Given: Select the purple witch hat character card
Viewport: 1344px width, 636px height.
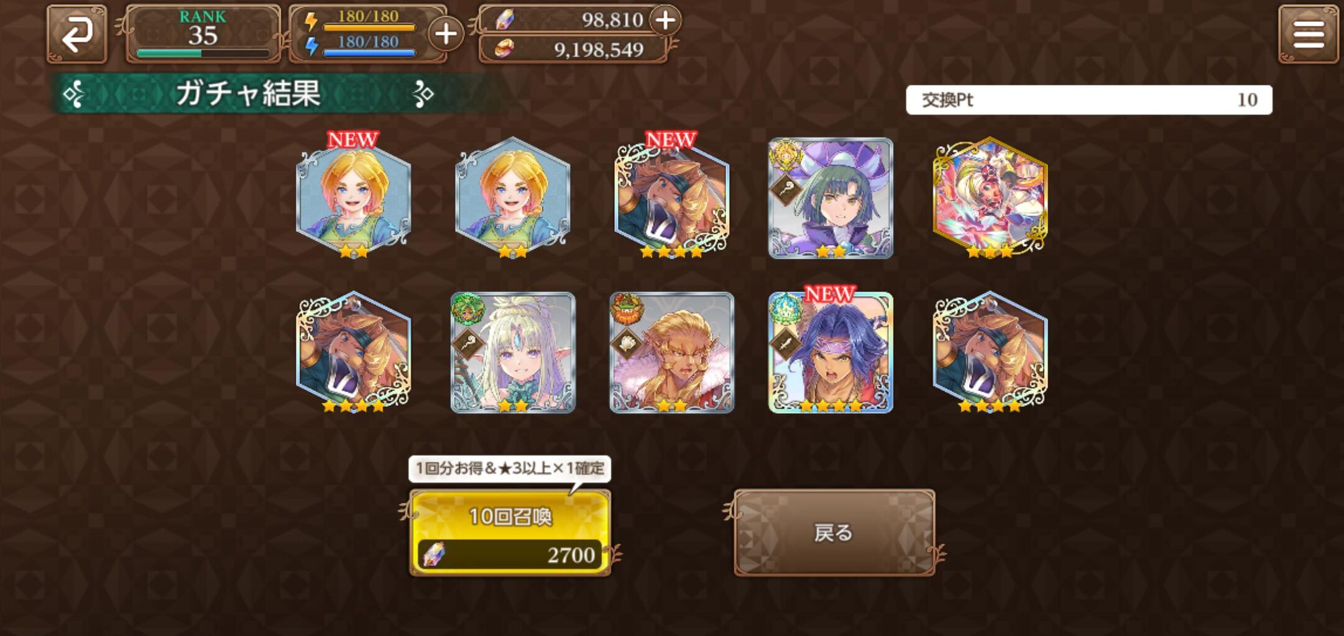Looking at the screenshot, I should pyautogui.click(x=831, y=198).
